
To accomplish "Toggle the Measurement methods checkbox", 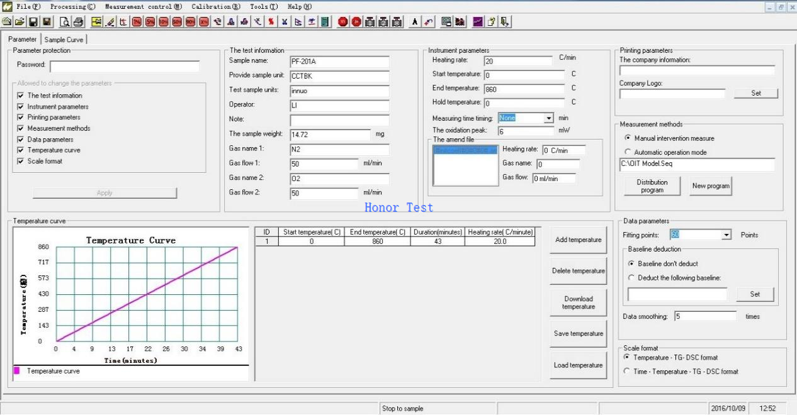I will (20, 128).
